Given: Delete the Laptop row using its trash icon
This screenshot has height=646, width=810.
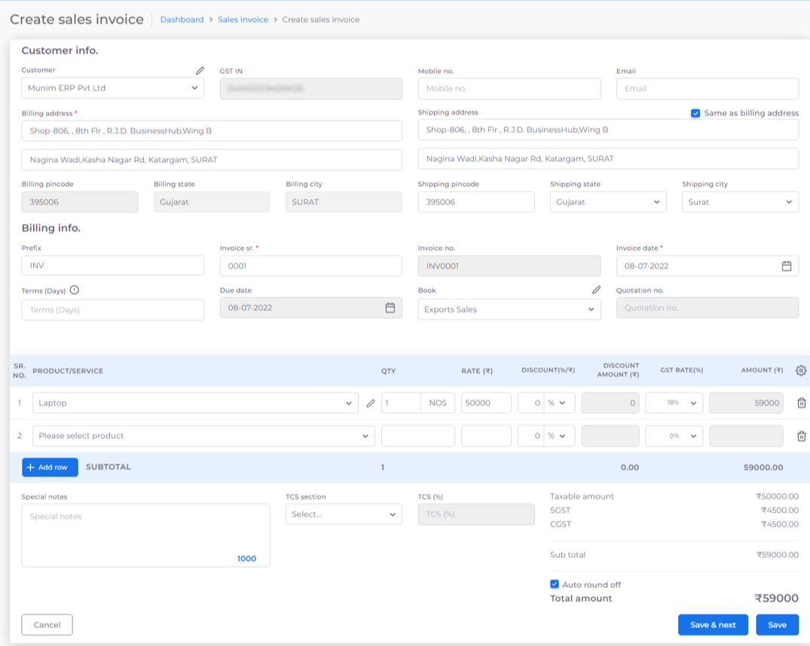Looking at the screenshot, I should [x=800, y=403].
